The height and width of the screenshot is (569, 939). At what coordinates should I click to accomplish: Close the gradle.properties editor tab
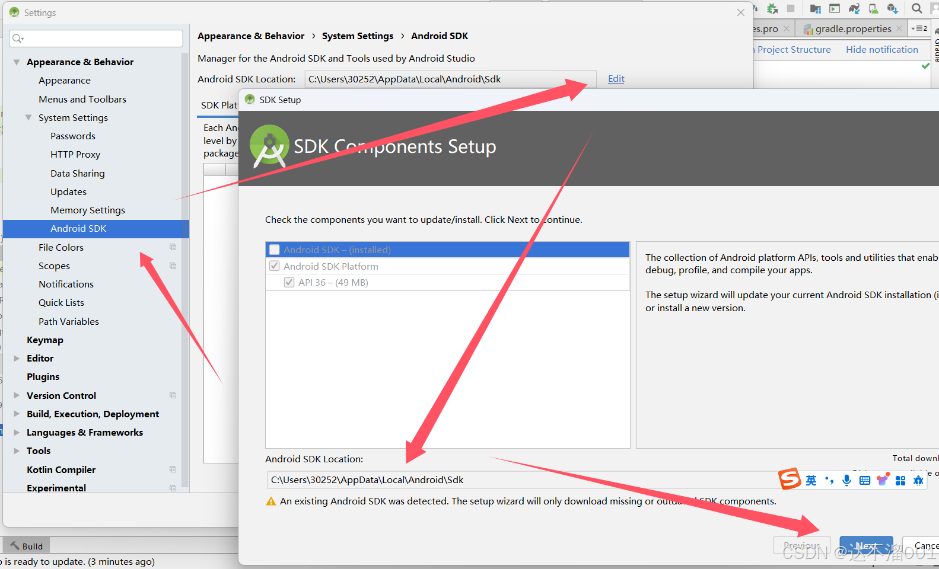coord(899,28)
